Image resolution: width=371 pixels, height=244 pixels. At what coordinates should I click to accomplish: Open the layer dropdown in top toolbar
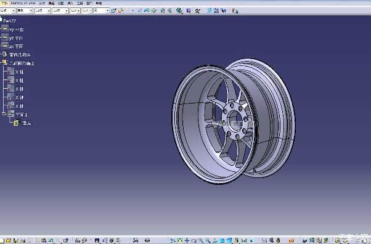click(101, 10)
